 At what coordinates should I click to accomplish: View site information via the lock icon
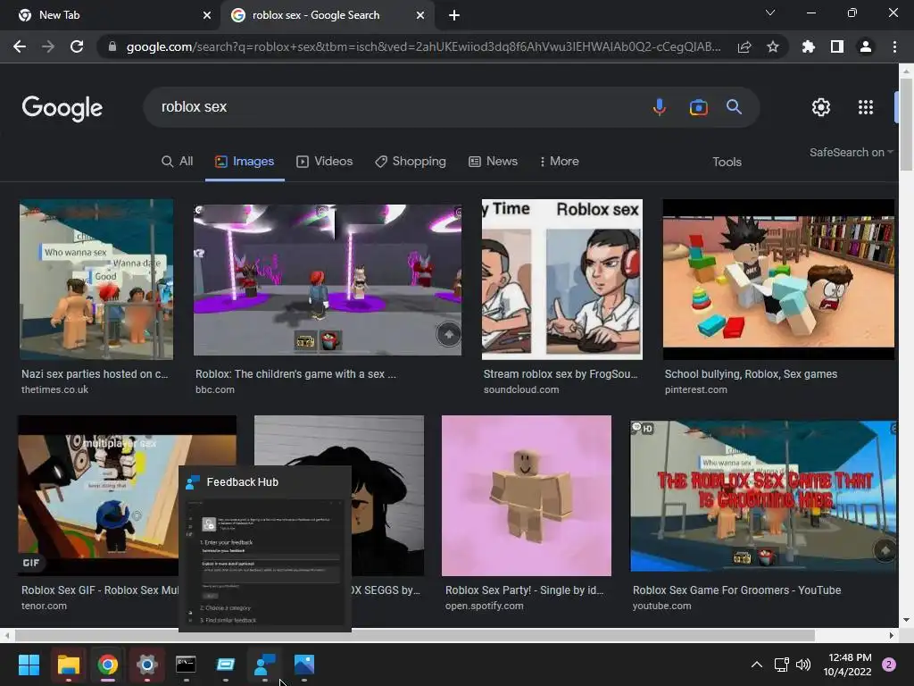coord(112,46)
